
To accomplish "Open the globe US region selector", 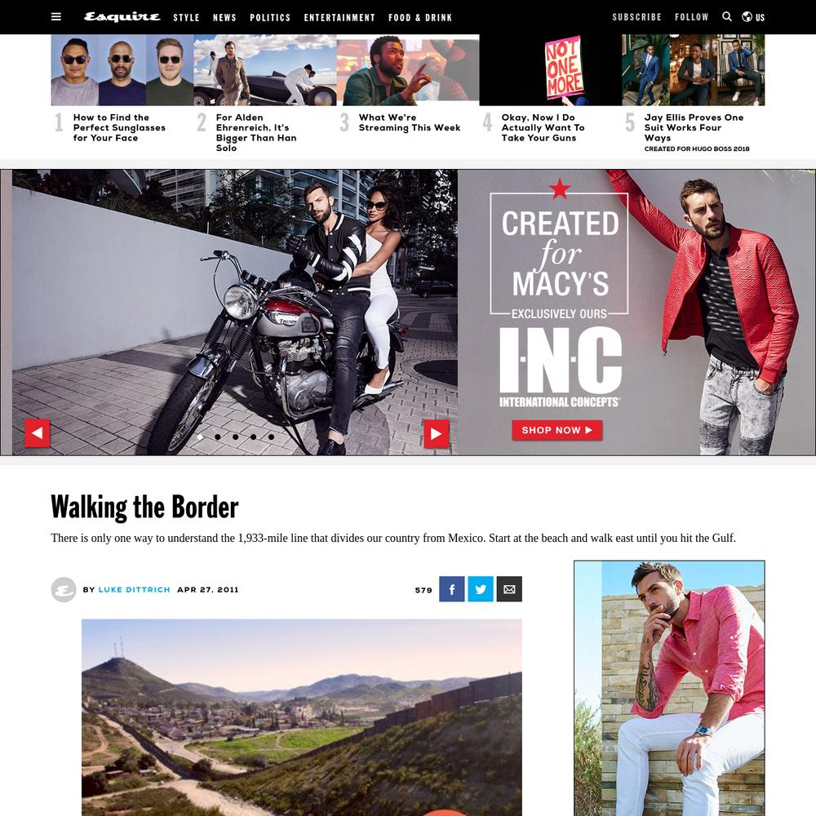I will tap(753, 16).
